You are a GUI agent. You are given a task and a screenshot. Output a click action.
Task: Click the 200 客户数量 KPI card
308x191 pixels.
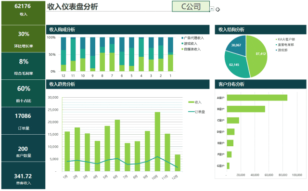(24, 148)
